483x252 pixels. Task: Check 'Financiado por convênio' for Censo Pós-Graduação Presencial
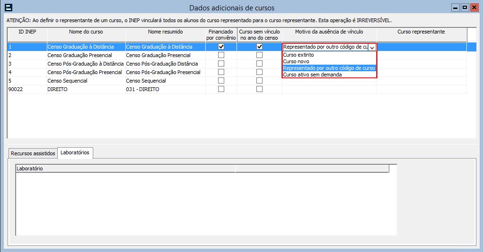[x=221, y=72]
